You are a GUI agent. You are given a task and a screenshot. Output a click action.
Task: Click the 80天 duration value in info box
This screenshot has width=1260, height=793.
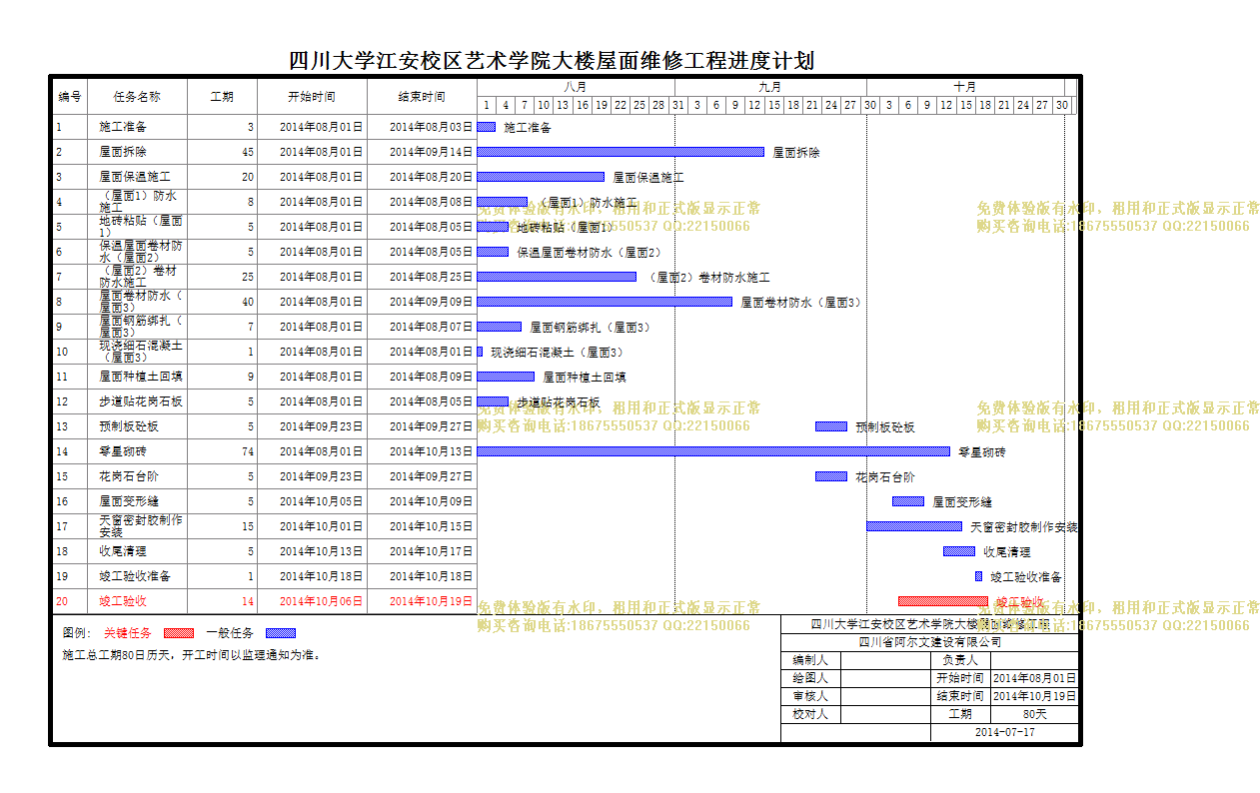(x=1034, y=714)
